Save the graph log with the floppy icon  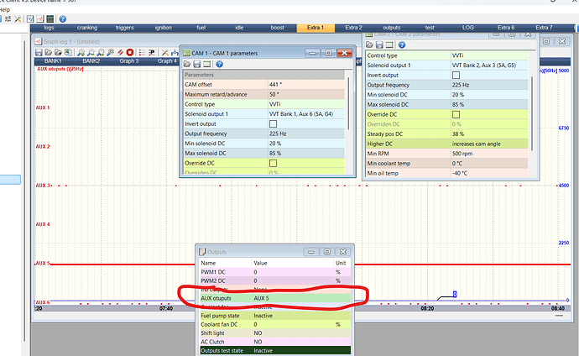pyautogui.click(x=39, y=52)
